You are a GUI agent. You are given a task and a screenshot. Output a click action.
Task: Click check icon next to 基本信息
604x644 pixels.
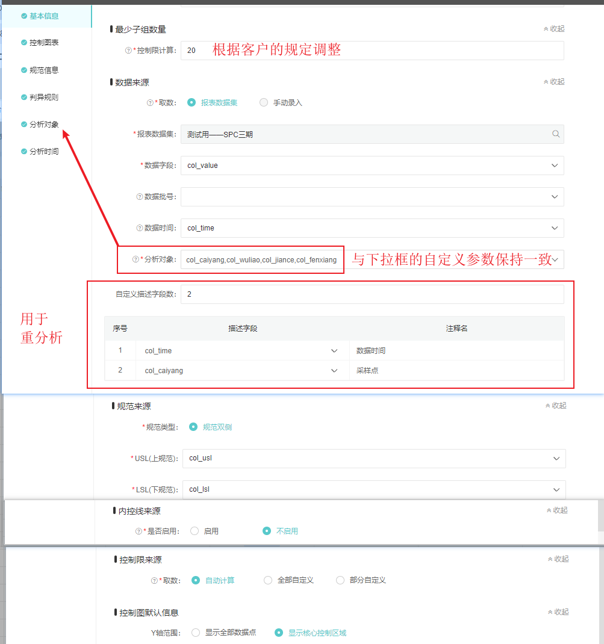coord(24,16)
